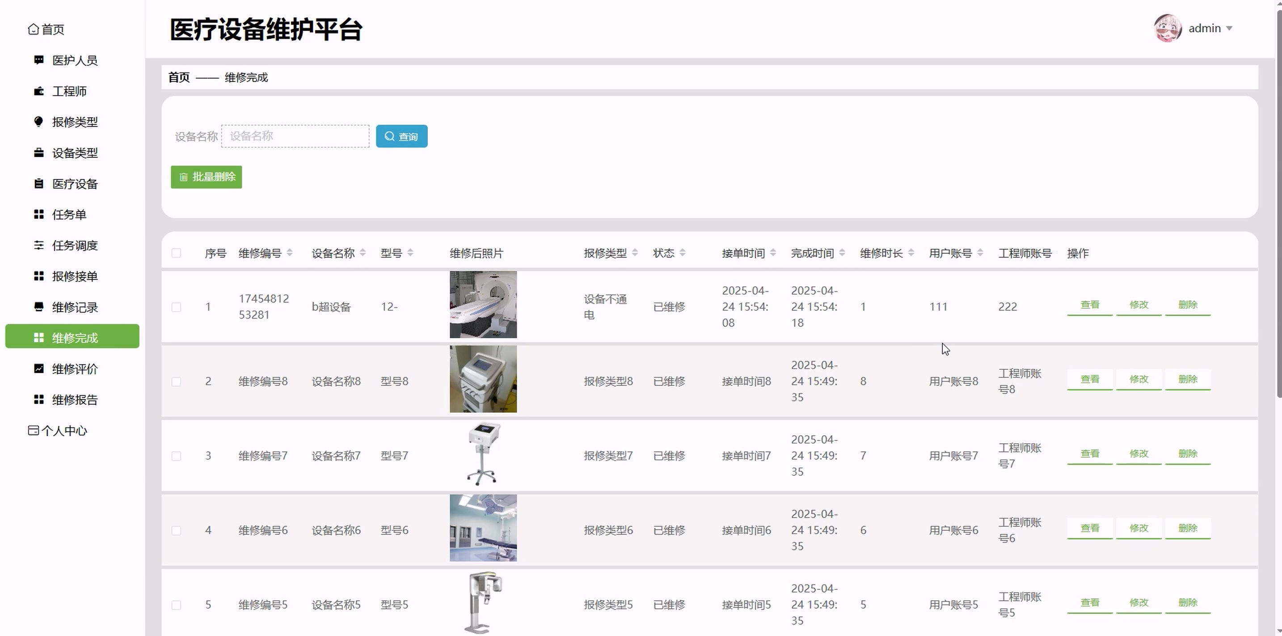
Task: Click the 维修评价 chart icon
Action: (x=39, y=369)
